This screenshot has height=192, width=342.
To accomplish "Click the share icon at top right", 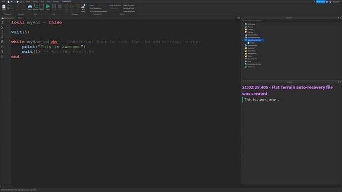I will point(330,2).
